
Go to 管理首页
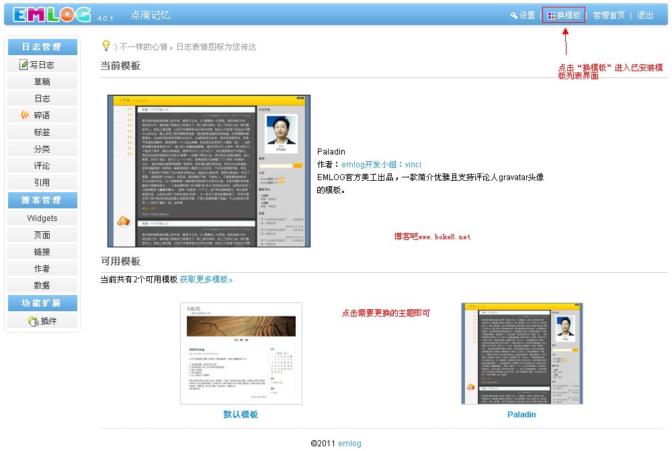[x=609, y=15]
